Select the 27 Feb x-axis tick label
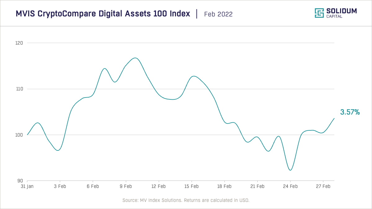 point(323,186)
